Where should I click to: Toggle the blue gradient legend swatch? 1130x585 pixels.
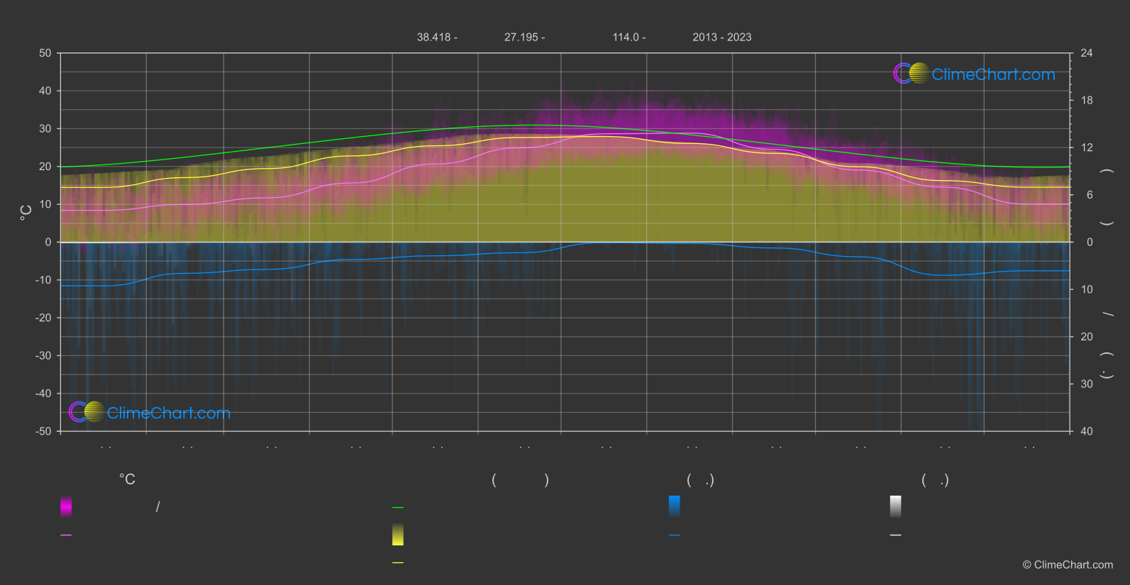tap(675, 506)
